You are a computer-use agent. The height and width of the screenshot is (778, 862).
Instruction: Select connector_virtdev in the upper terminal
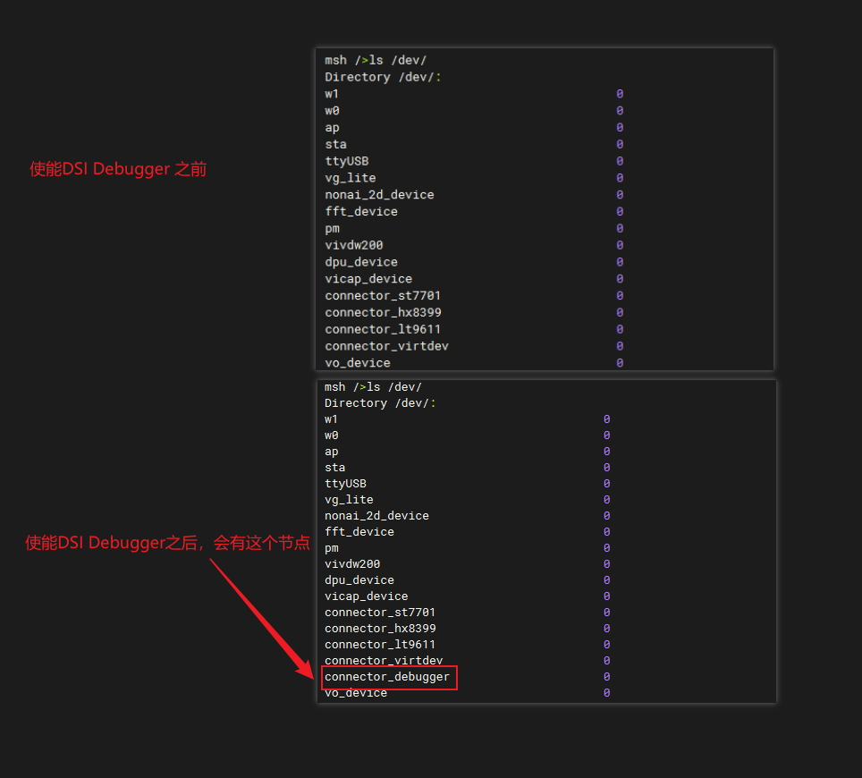coord(386,346)
